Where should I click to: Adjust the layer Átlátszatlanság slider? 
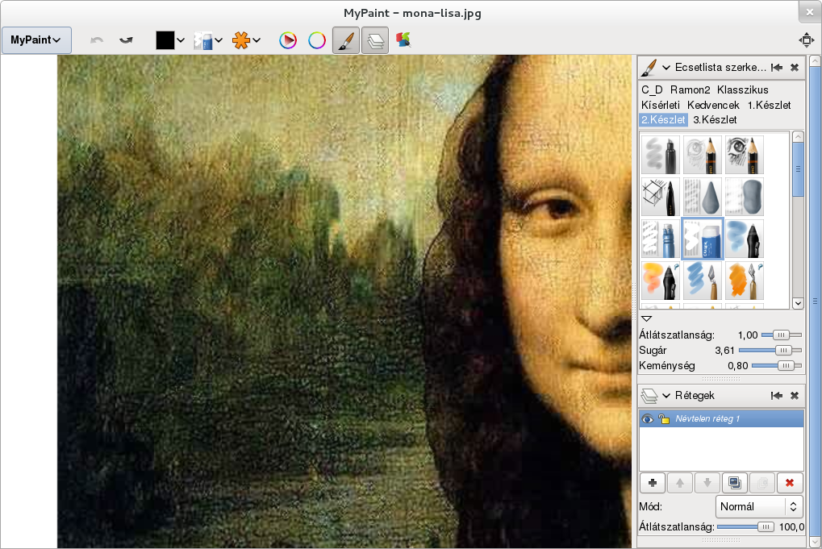coord(745,527)
